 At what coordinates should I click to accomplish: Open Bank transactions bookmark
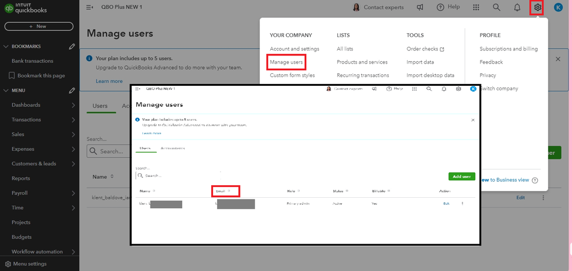coord(32,61)
